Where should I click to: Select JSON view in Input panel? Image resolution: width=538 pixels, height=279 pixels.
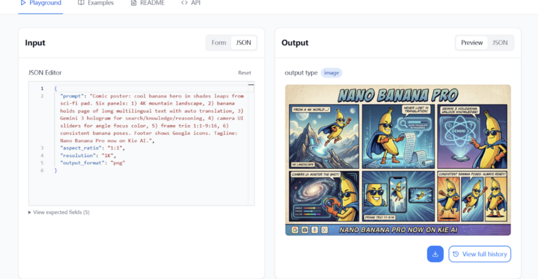244,42
